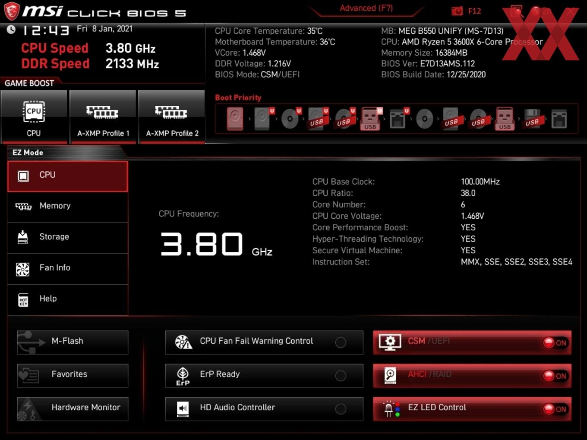587x440 pixels.
Task: Click the GAME BOOST header label
Action: [x=29, y=83]
